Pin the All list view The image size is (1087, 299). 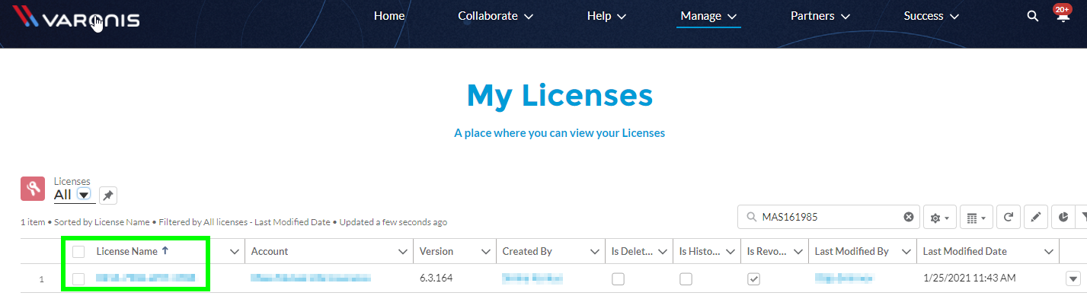108,196
